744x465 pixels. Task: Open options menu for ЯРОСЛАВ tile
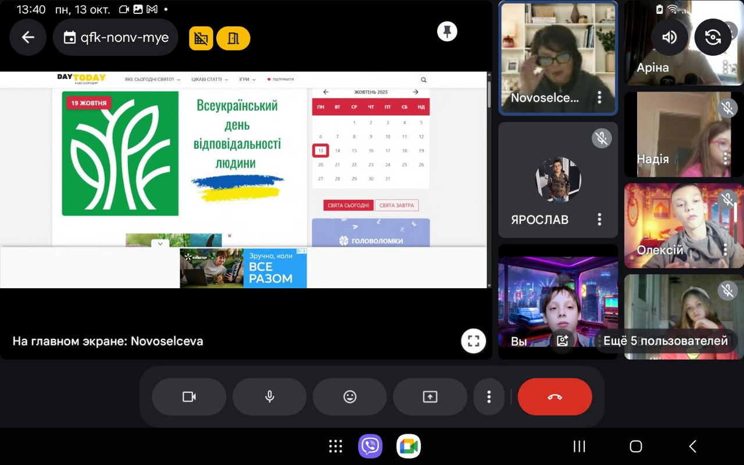599,220
